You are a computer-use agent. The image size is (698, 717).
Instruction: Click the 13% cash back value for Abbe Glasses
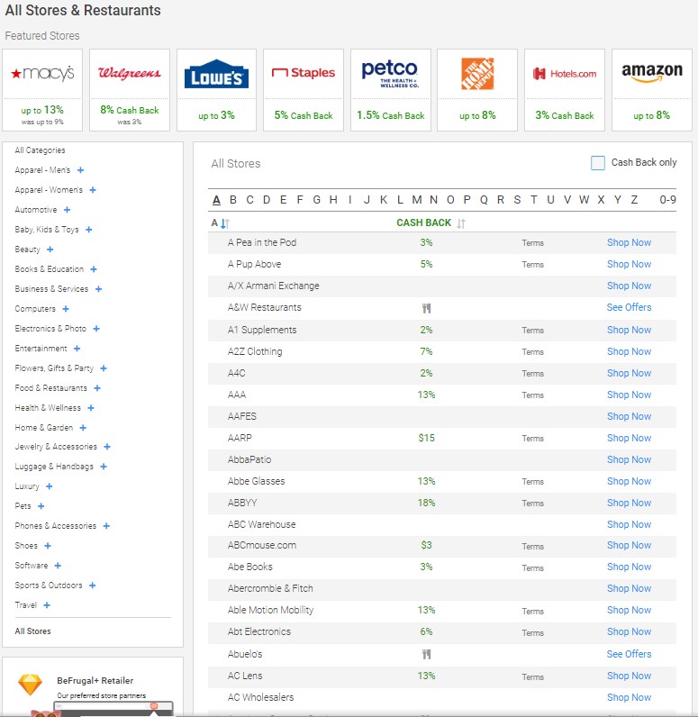pos(426,481)
